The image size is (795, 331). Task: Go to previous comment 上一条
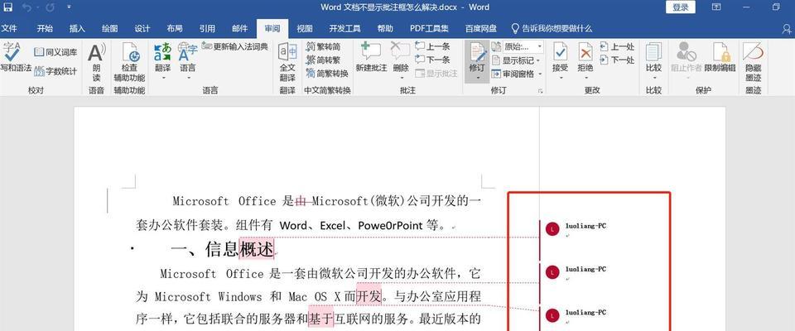point(432,46)
